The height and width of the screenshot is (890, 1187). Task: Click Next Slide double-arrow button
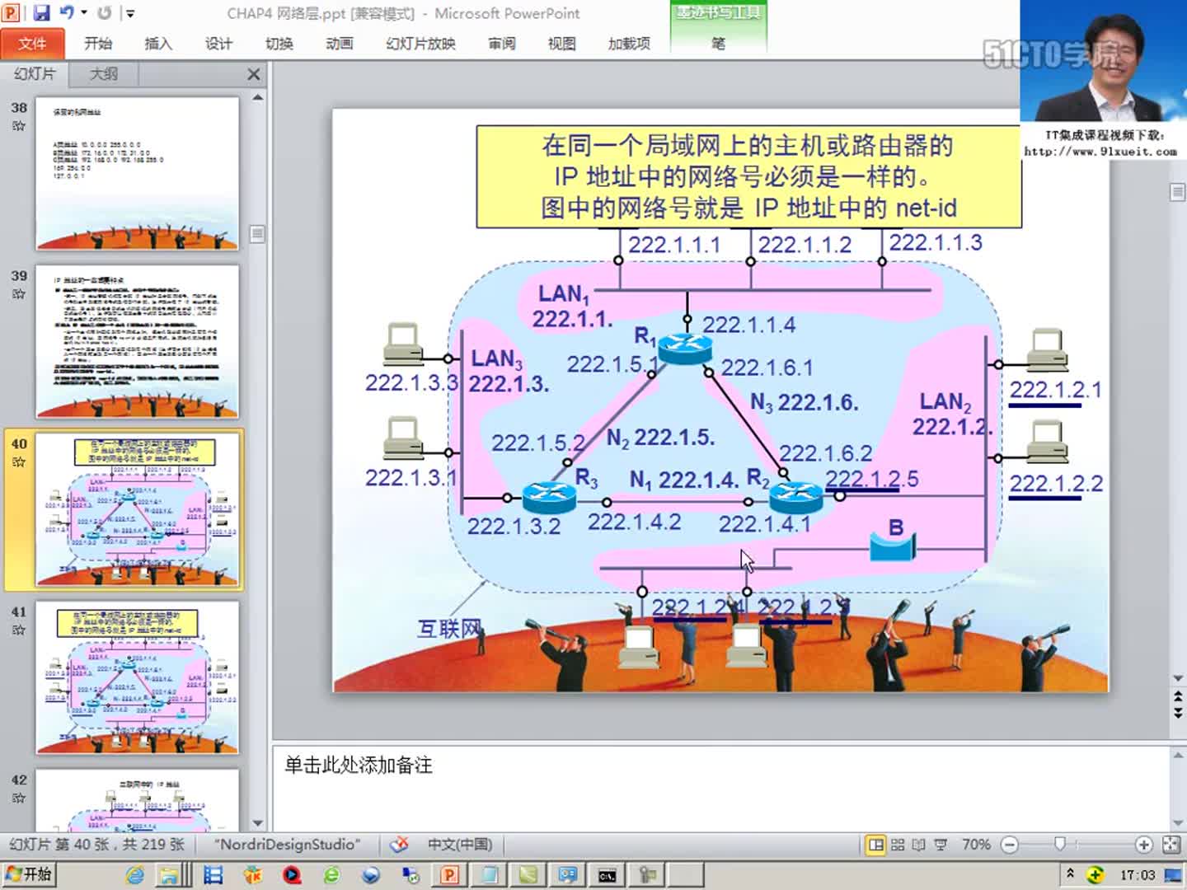click(1178, 713)
